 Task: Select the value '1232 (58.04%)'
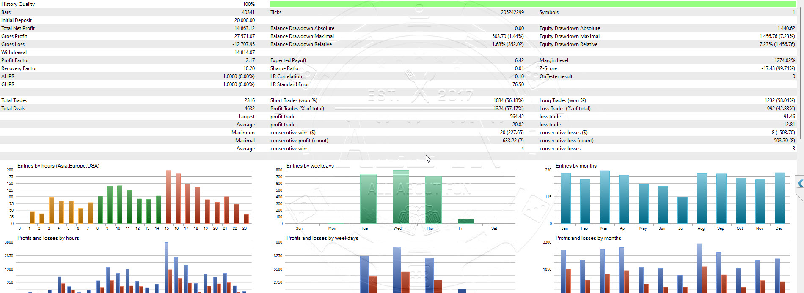click(780, 100)
